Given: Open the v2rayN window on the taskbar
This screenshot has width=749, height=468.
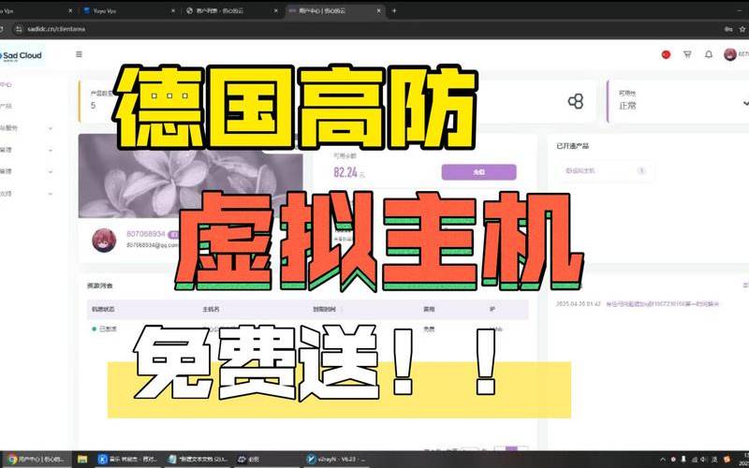Looking at the screenshot, I should tap(337, 460).
